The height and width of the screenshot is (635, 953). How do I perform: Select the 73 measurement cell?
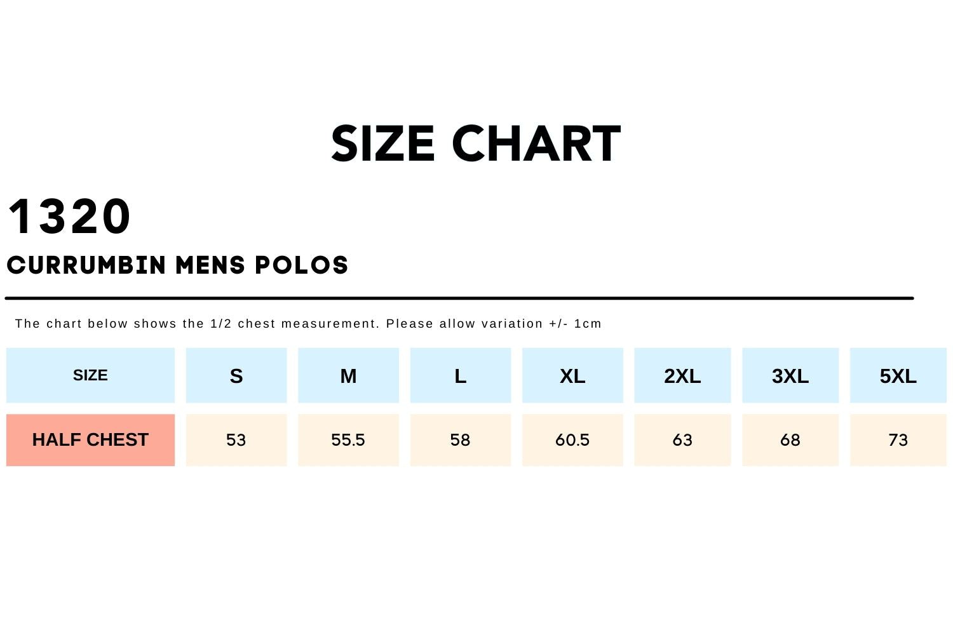coord(898,440)
